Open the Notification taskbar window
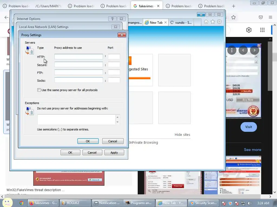 (107, 203)
